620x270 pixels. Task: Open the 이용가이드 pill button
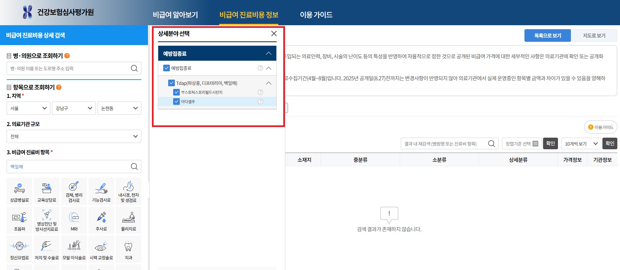coord(601,127)
